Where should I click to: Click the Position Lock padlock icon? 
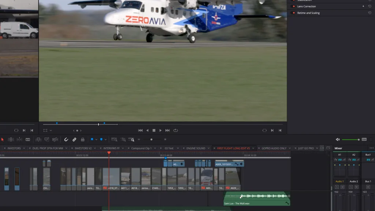[83, 140]
